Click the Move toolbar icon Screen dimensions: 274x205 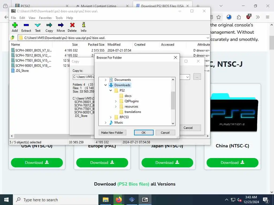pyautogui.click(x=61, y=27)
